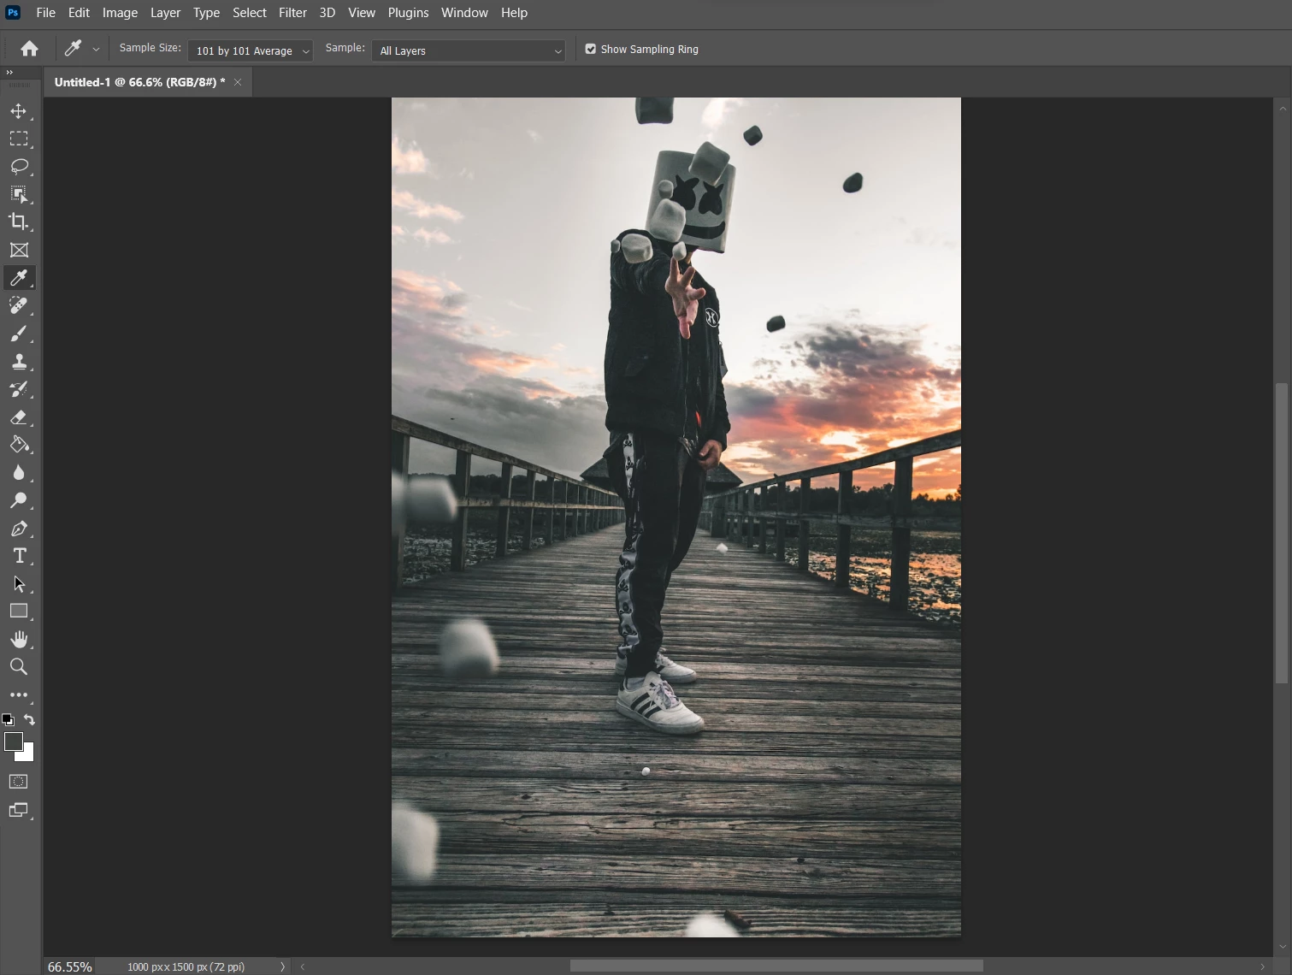
Task: Open the Window menu
Action: tap(464, 13)
